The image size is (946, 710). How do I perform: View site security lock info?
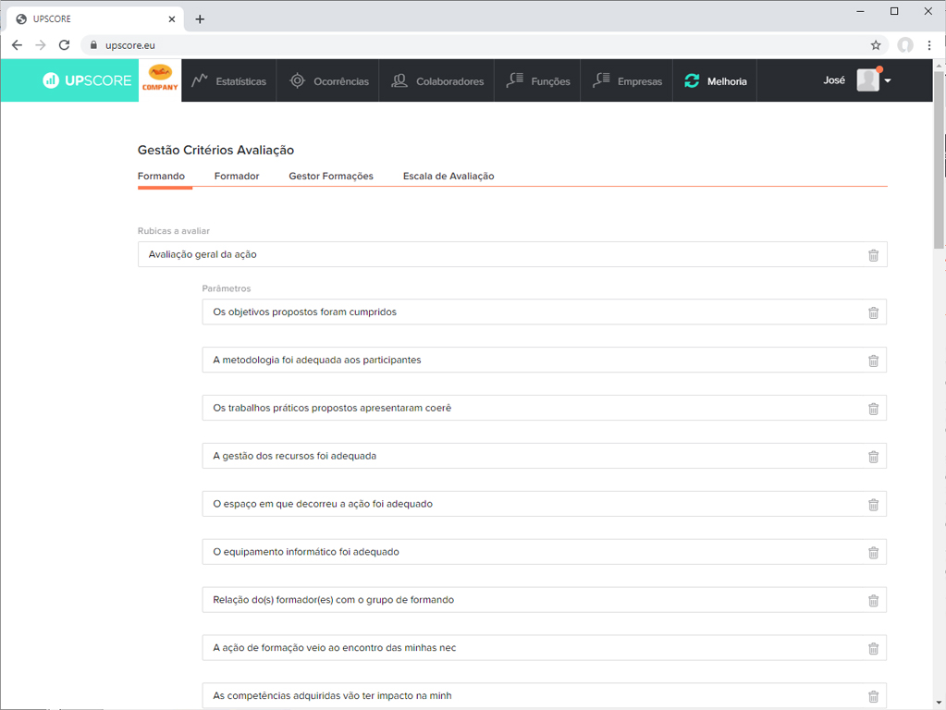click(93, 45)
